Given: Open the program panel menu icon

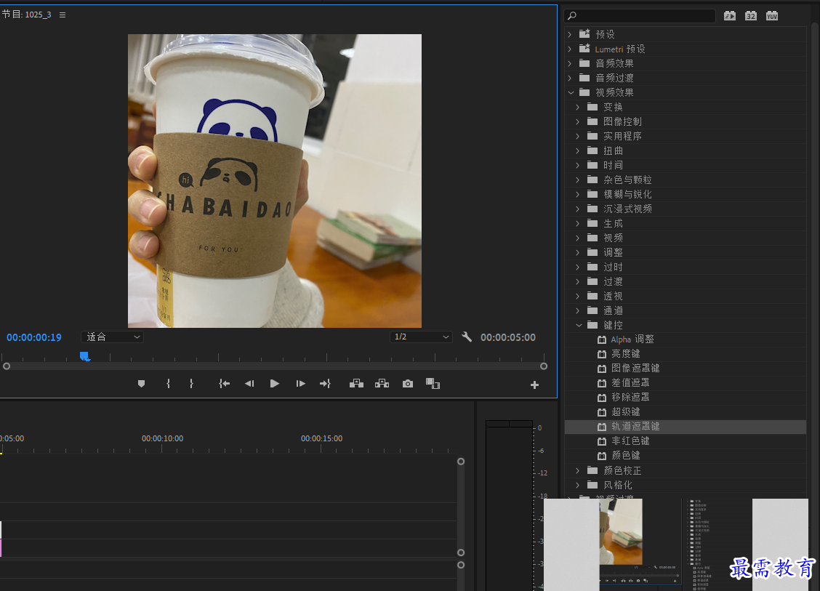Looking at the screenshot, I should 63,15.
